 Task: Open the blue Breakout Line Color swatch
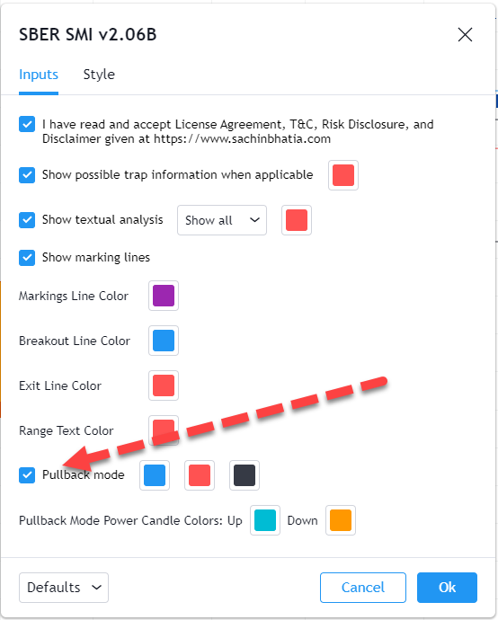click(x=164, y=341)
